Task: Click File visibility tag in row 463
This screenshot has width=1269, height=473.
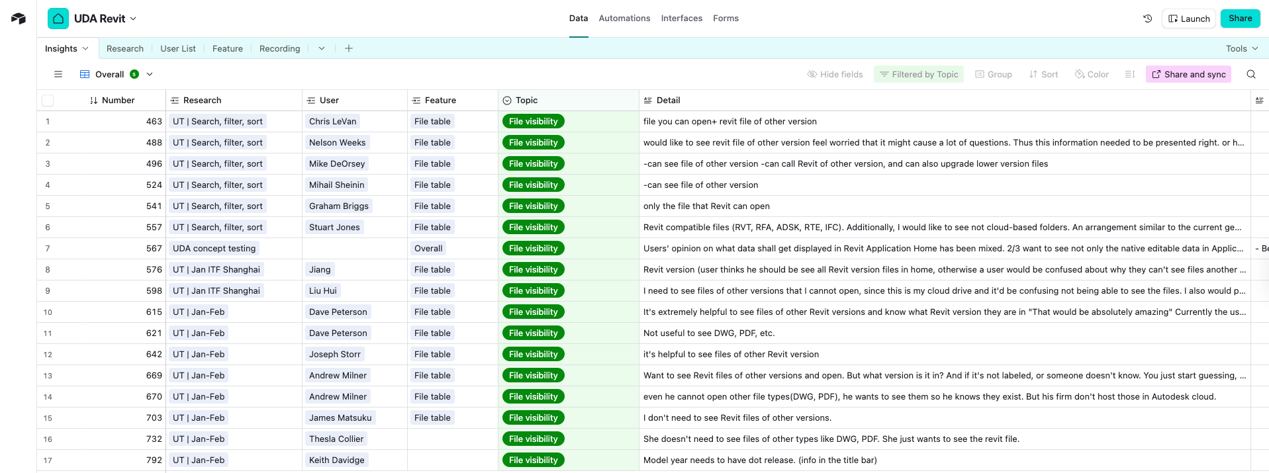Action: point(534,122)
